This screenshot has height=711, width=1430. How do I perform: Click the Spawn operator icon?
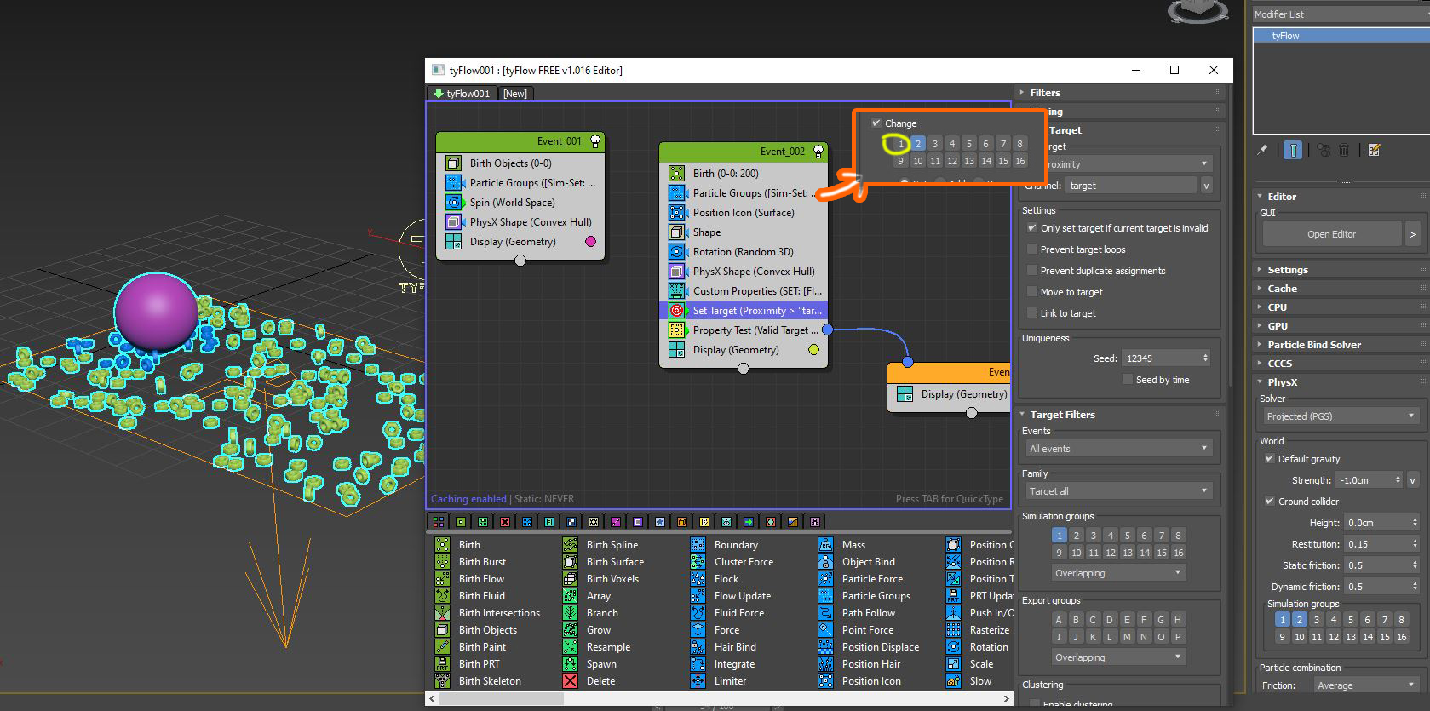(570, 664)
